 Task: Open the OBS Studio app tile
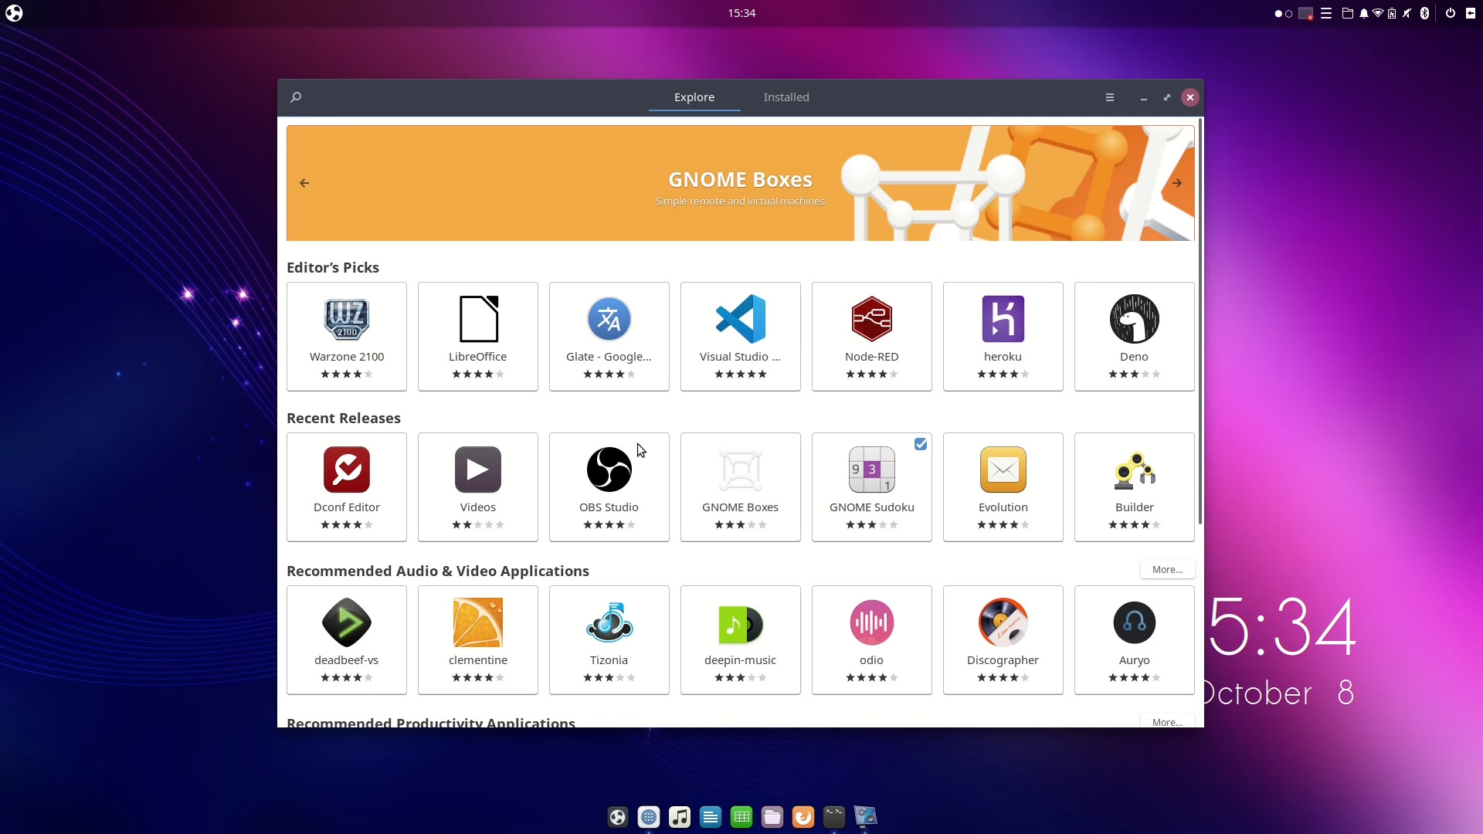[609, 486]
